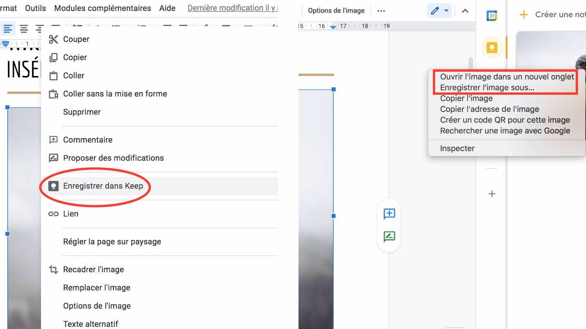Choose Enregistrer dans Keep from the menu
The image size is (586, 329).
(x=103, y=186)
